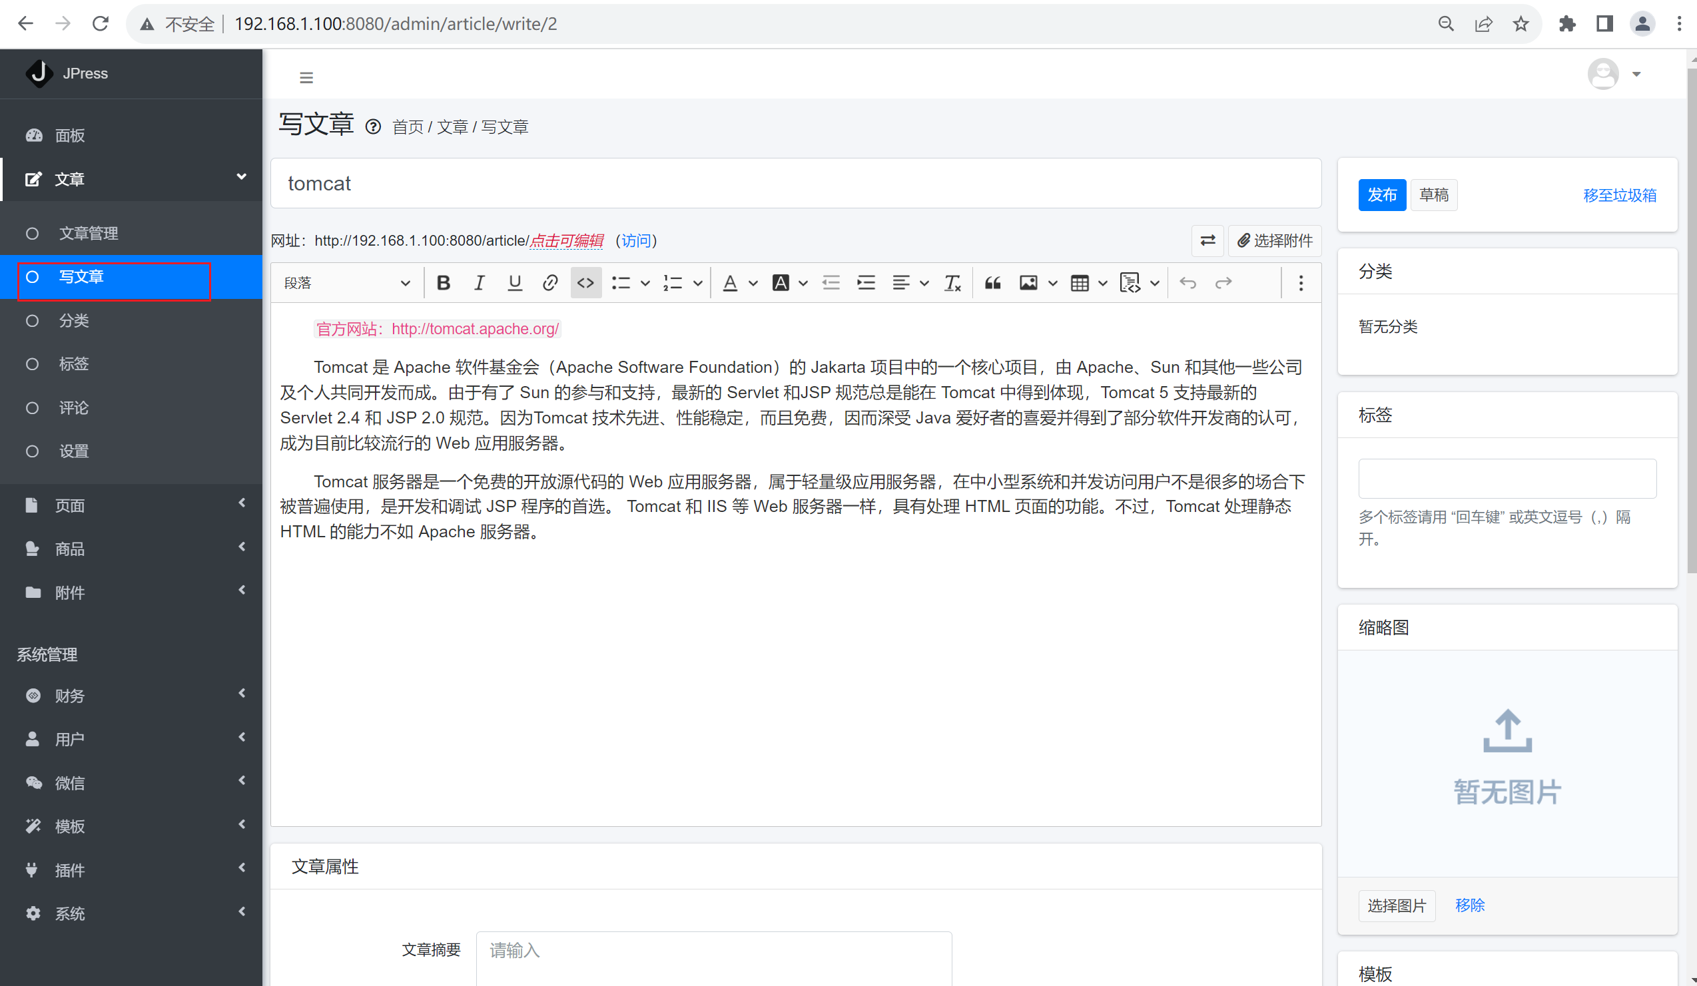
Task: Toggle bold formatting in editor toolbar
Action: 443,284
